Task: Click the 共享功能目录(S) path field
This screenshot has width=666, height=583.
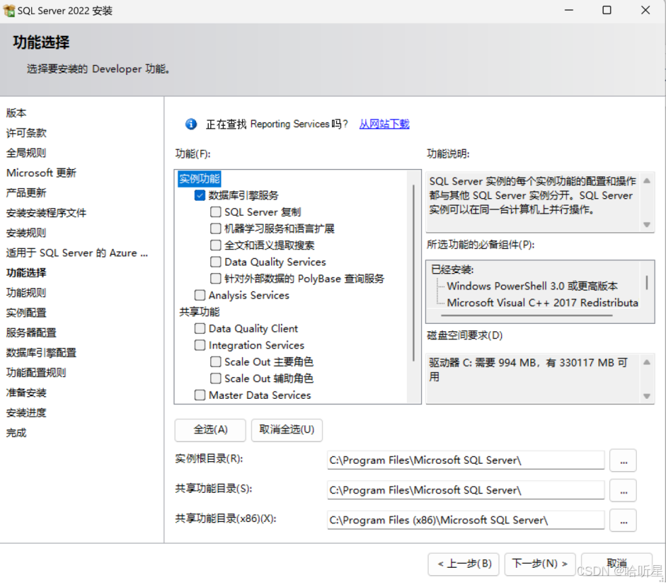Action: [x=465, y=490]
